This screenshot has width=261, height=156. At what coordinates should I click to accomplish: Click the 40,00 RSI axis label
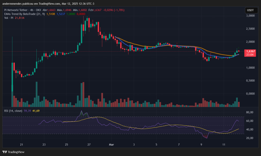coord(250,129)
